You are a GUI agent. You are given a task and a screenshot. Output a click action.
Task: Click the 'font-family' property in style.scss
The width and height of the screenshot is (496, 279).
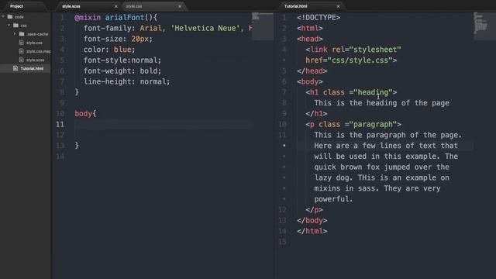click(107, 28)
